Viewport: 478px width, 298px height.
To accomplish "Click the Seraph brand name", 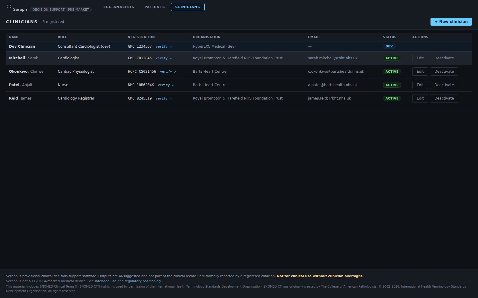I will pyautogui.click(x=20, y=10).
